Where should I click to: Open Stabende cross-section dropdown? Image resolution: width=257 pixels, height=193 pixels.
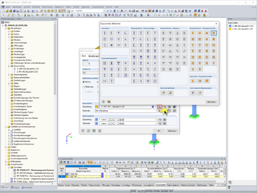156,111
